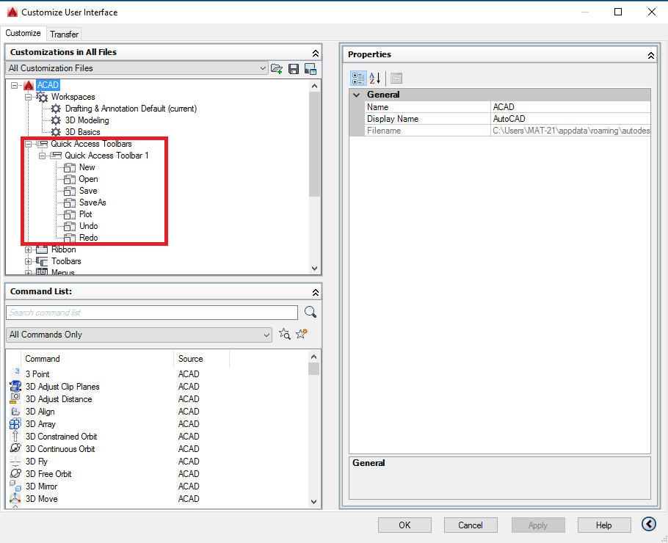This screenshot has width=668, height=543.
Task: Select the Customize tab
Action: click(x=23, y=34)
